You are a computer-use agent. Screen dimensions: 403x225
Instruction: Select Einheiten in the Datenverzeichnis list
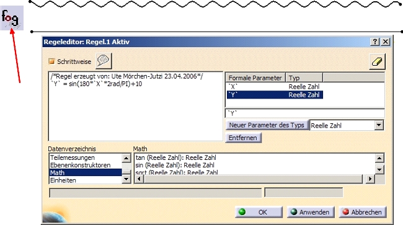pyautogui.click(x=86, y=180)
